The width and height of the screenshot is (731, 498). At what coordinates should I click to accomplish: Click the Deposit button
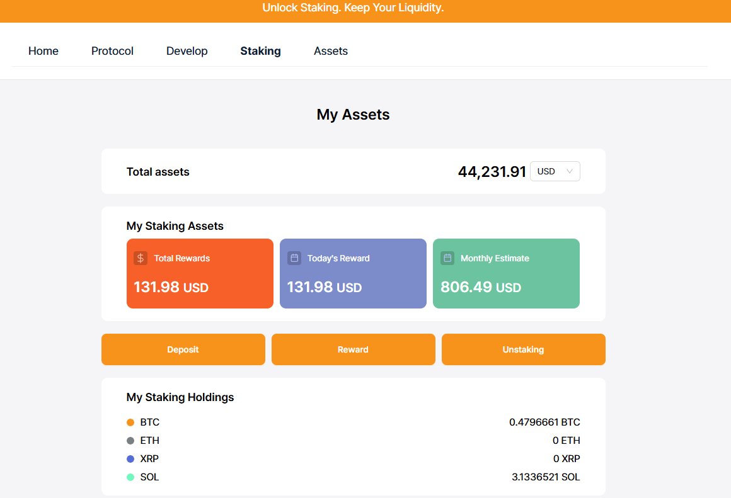tap(183, 349)
